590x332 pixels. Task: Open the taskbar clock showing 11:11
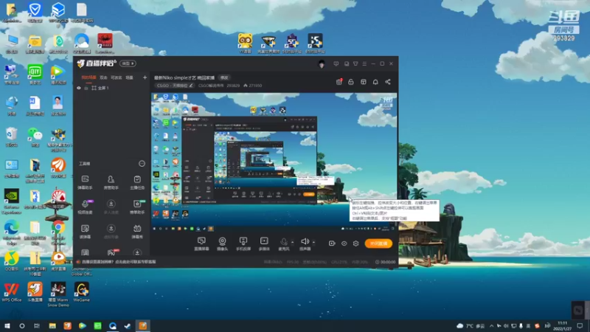coord(563,325)
